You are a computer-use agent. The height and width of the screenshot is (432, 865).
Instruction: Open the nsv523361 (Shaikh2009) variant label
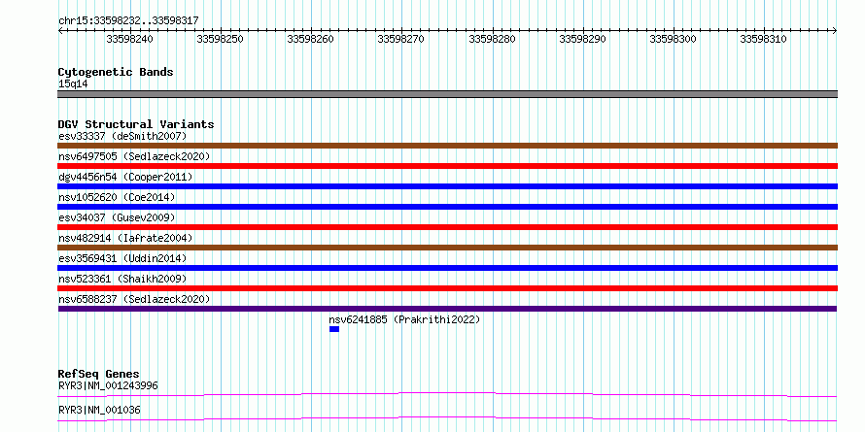click(x=122, y=279)
